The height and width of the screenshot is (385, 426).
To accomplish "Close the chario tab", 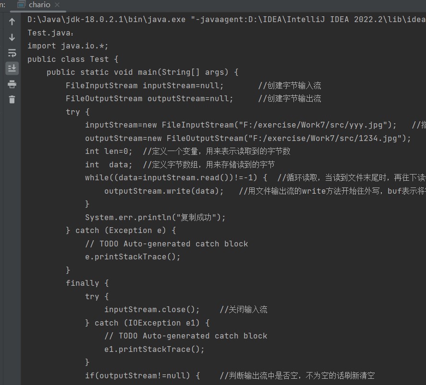I will 58,5.
